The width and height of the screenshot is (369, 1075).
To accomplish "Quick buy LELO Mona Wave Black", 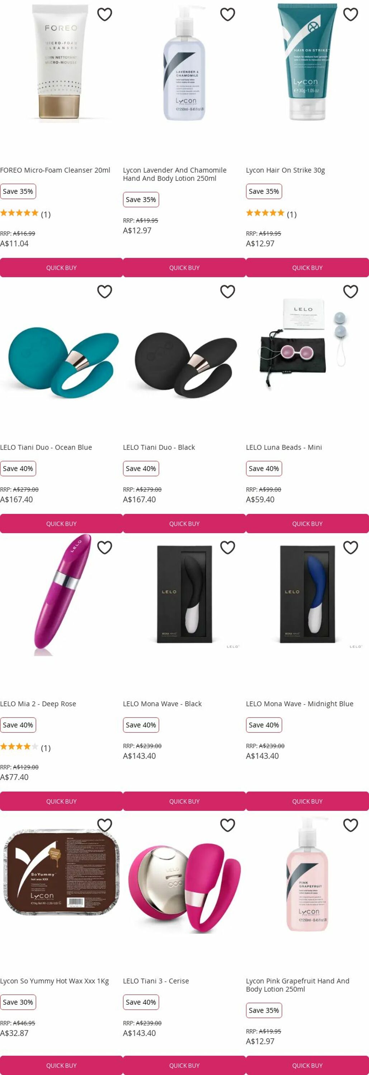I will [x=184, y=801].
